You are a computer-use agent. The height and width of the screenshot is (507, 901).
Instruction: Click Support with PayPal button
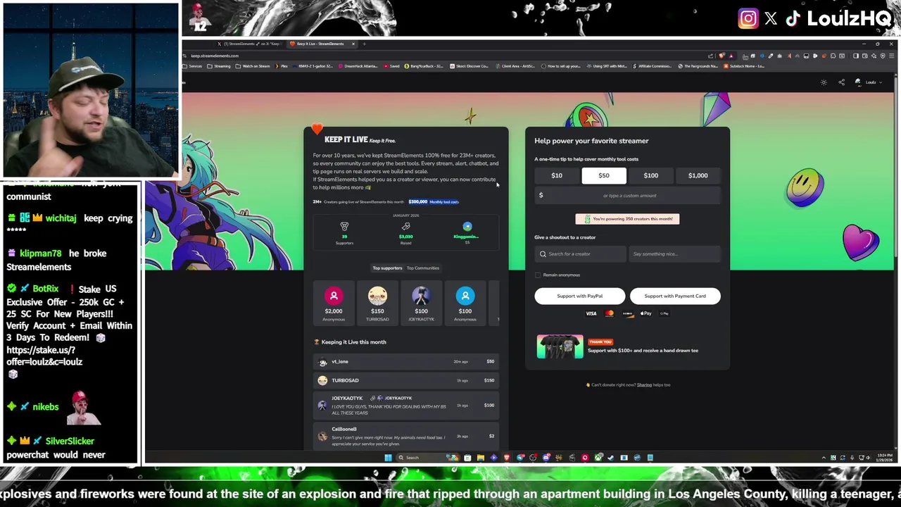click(579, 296)
